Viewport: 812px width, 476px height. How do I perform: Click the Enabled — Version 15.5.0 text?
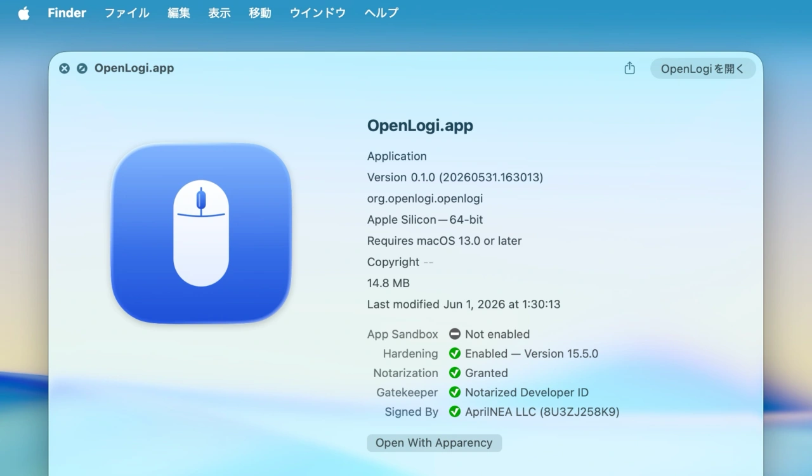click(532, 354)
